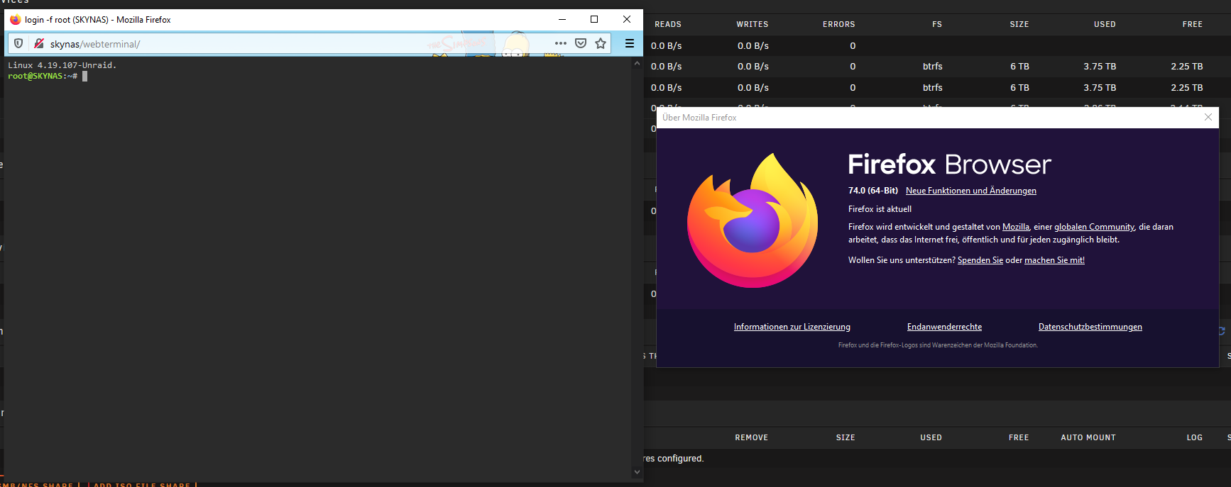Click the REMOVE column header in Unraid
1231x487 pixels.
click(752, 437)
